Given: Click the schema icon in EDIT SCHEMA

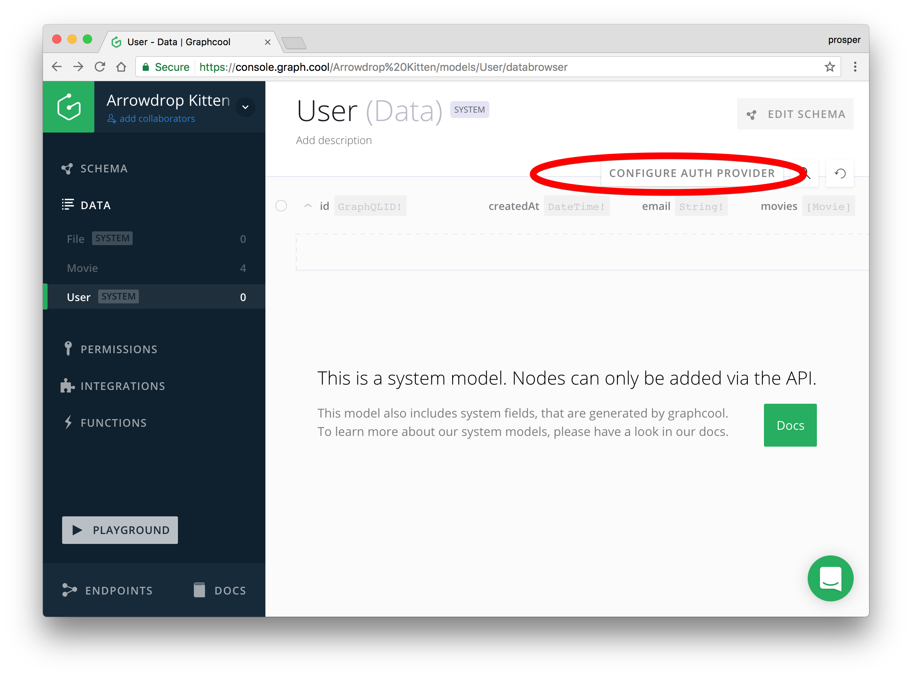Looking at the screenshot, I should pos(751,115).
